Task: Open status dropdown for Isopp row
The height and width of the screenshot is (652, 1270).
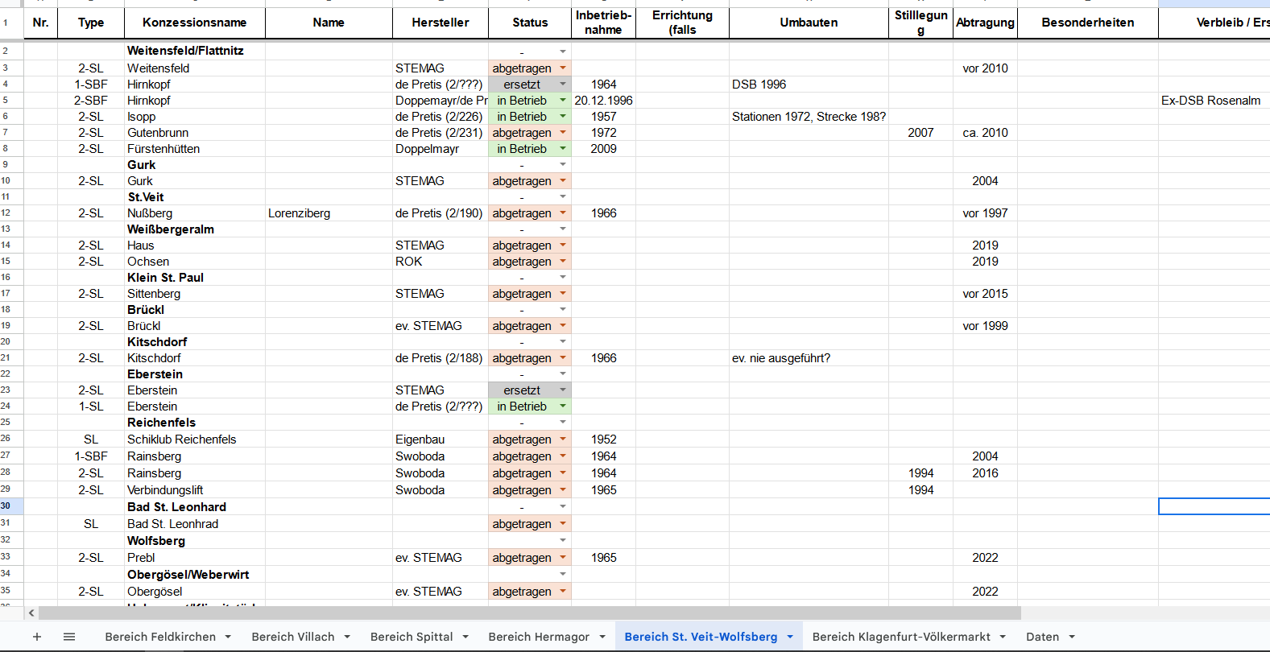Action: (563, 117)
